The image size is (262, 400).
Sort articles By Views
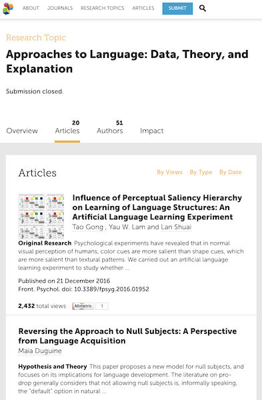(x=169, y=172)
